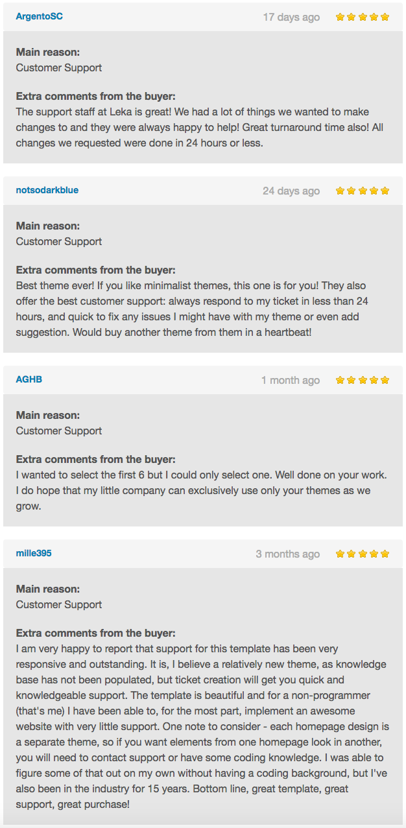Click the first star in mille395's rating
Viewport: 406px width, 828px height.
click(x=340, y=554)
